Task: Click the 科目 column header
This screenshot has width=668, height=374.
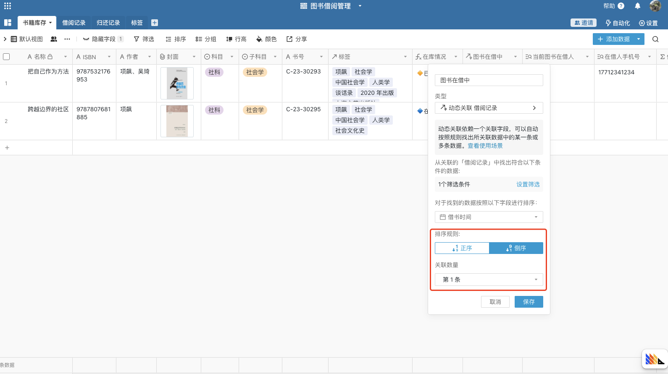Action: pyautogui.click(x=220, y=57)
